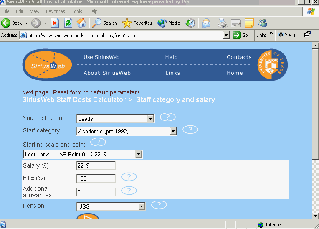The image size is (319, 229).
Task: Follow the Next page link
Action: pyautogui.click(x=35, y=92)
